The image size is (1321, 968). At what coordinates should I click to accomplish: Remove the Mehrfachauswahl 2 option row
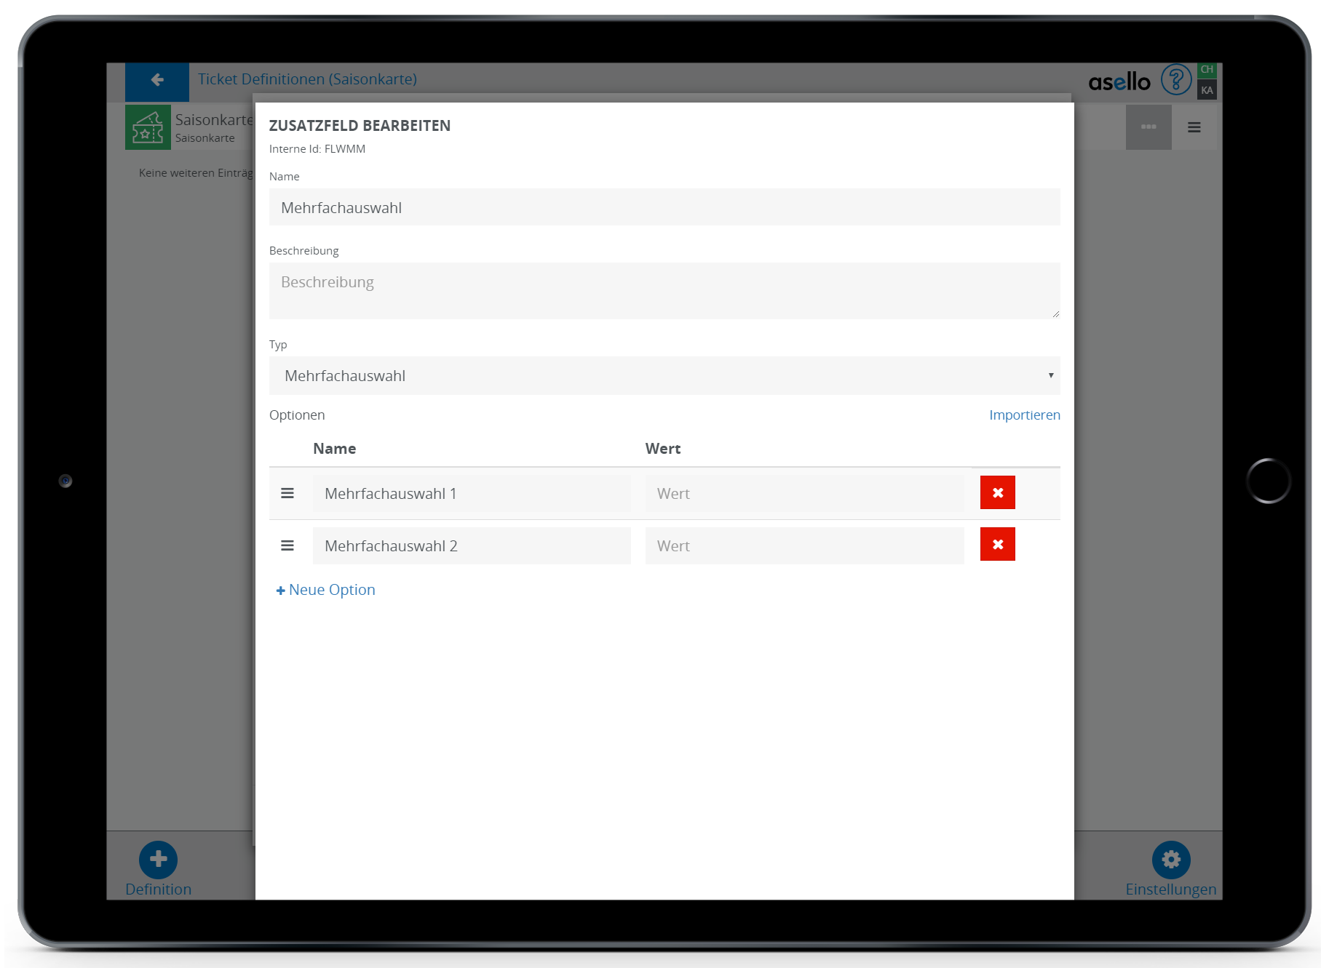tap(997, 545)
